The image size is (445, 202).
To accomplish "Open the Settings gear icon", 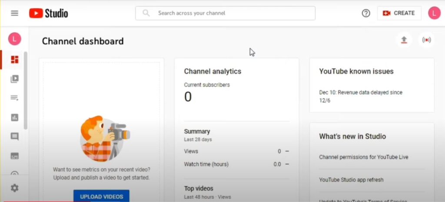I will (x=14, y=188).
